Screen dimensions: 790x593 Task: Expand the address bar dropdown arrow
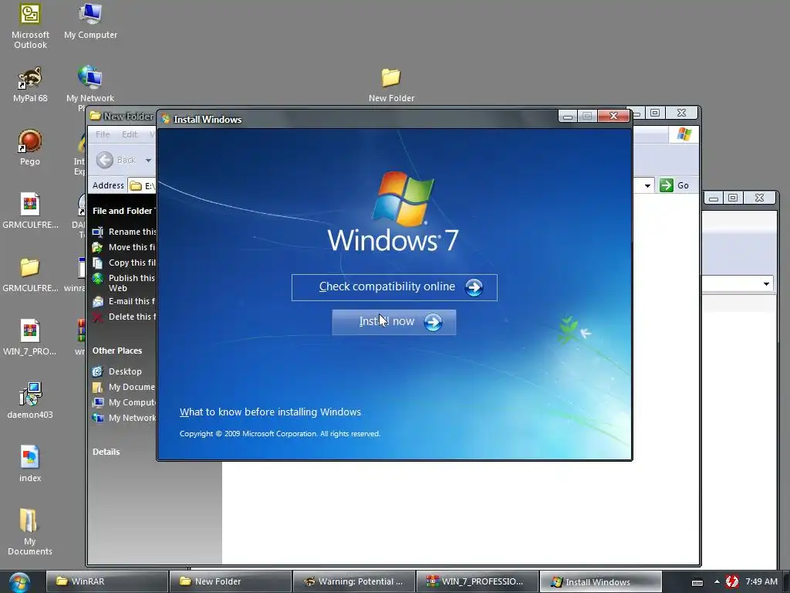pos(647,185)
